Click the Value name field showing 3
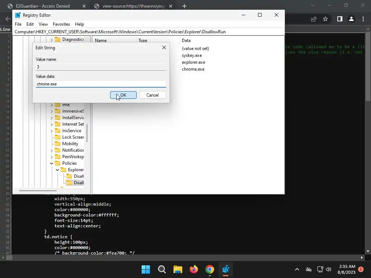Screen dimensions: 371x278 coord(101,67)
